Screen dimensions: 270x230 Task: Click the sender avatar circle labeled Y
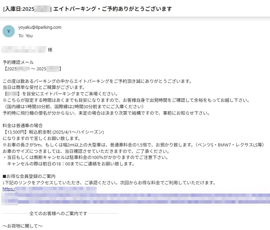tap(8, 31)
